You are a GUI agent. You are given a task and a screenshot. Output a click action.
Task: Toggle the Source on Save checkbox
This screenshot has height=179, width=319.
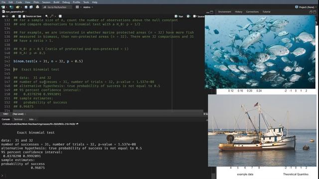[x=24, y=16]
